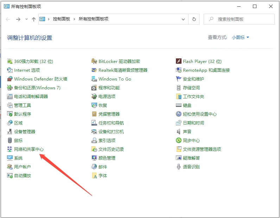Open the 同步中心 link

(191, 141)
